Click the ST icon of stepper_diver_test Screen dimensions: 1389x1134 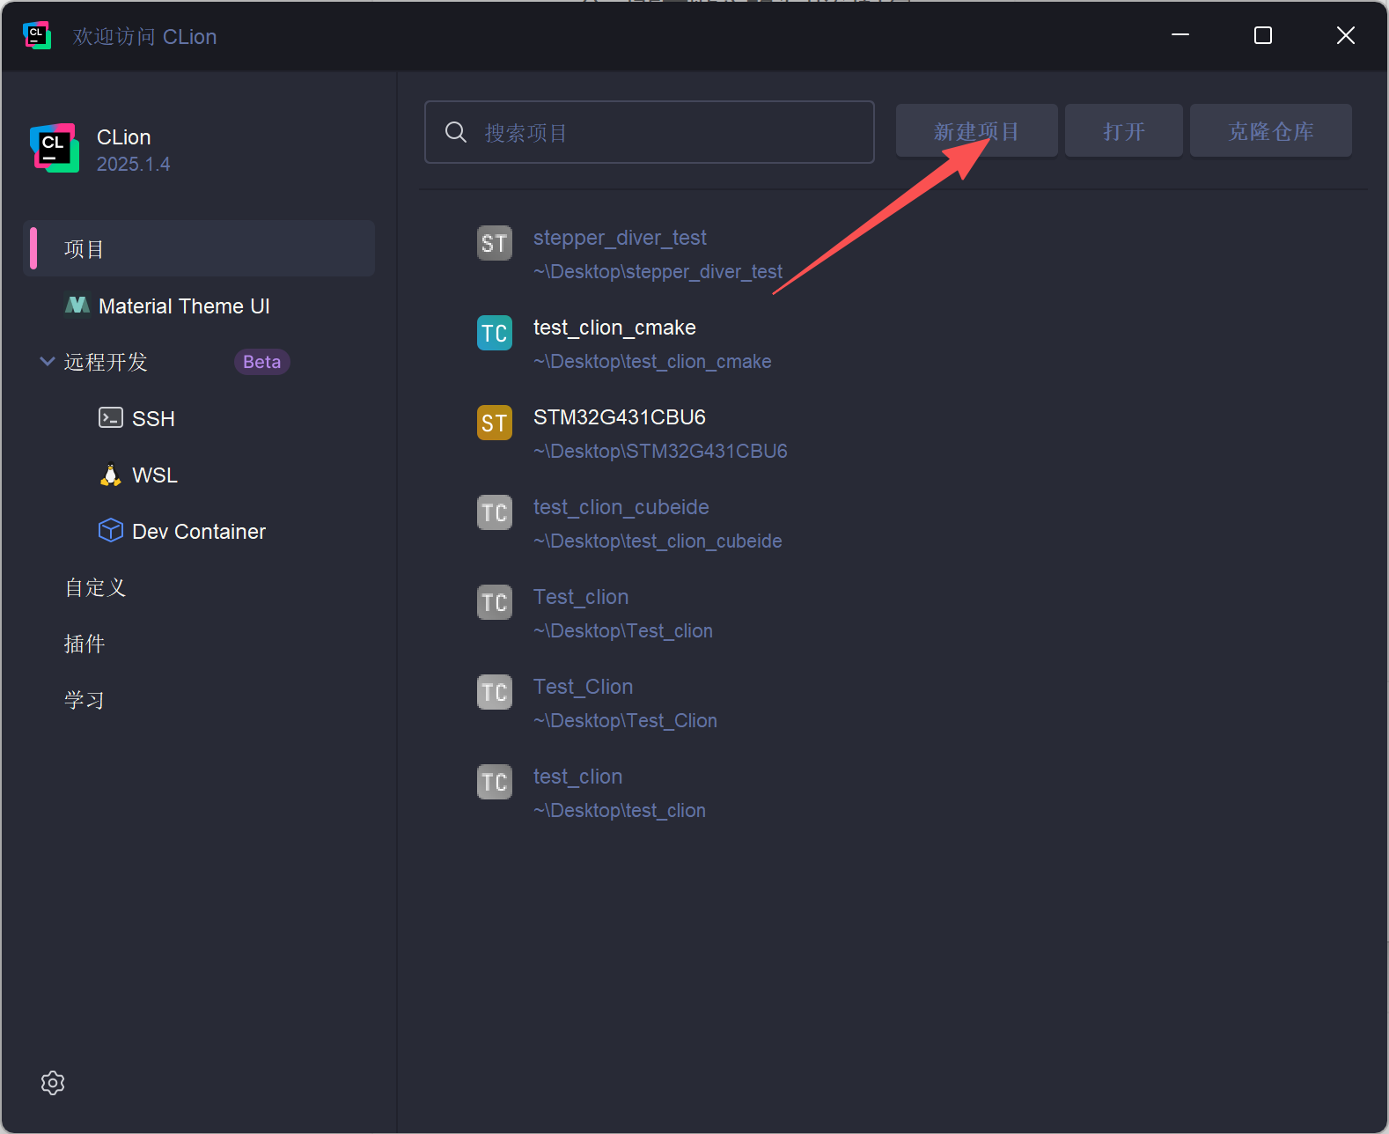coord(495,243)
